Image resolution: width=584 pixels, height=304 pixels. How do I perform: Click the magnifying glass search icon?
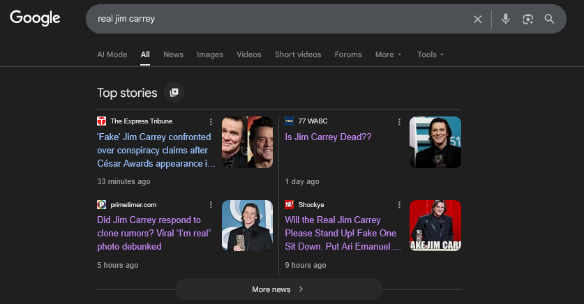click(x=550, y=19)
